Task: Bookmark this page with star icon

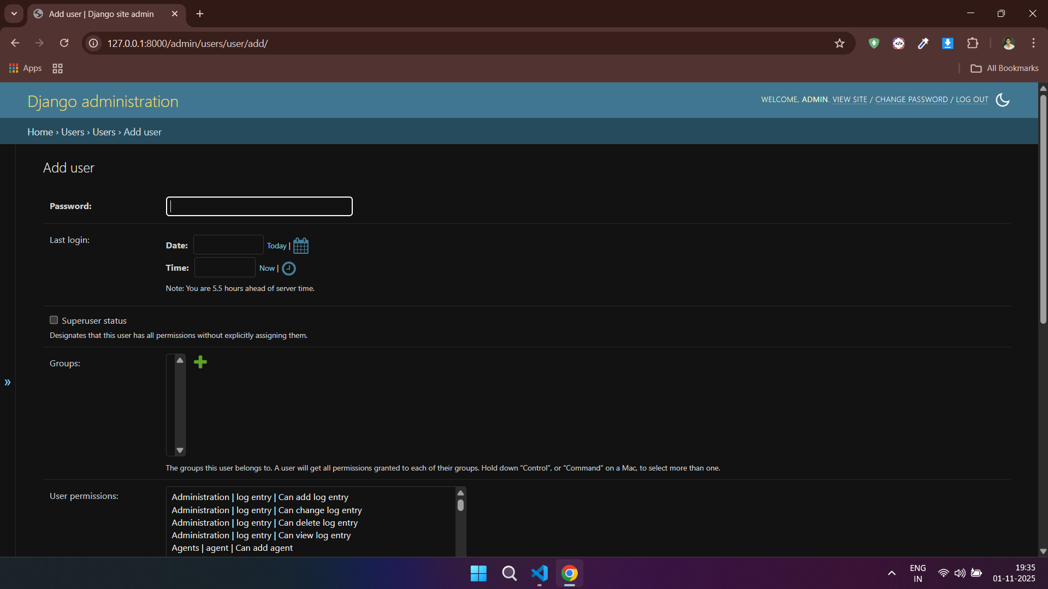Action: (839, 44)
